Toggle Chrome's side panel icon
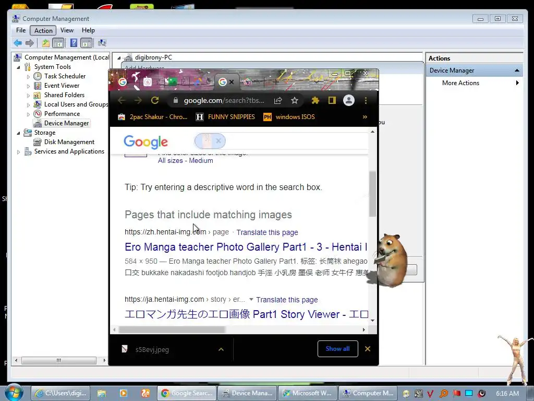 point(332,100)
